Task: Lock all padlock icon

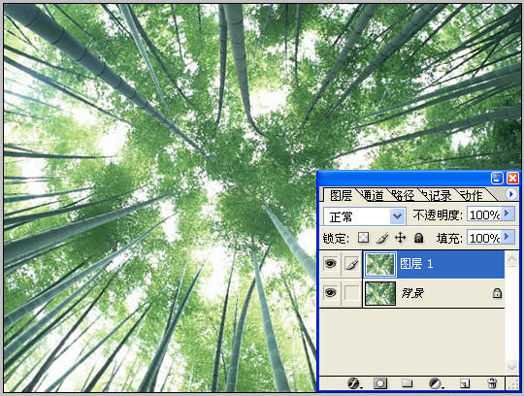Action: click(419, 238)
